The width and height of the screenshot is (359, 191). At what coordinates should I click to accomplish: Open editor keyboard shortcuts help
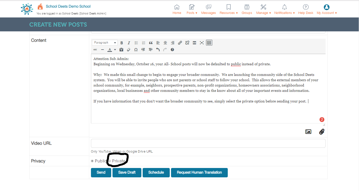(172, 50)
